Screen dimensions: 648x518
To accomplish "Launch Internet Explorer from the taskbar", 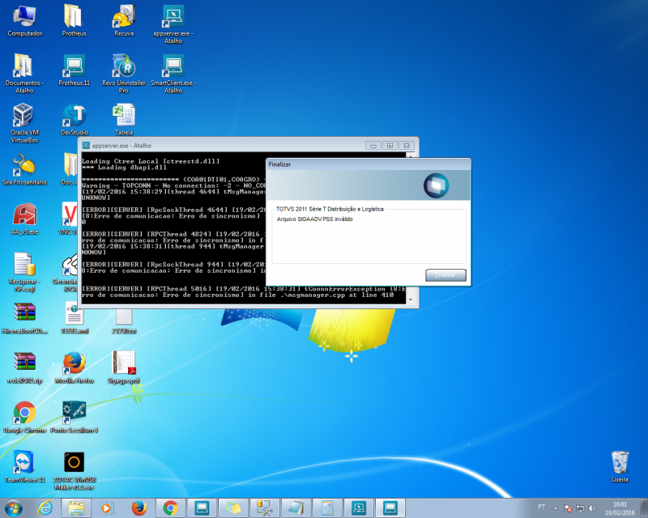I will pos(45,508).
